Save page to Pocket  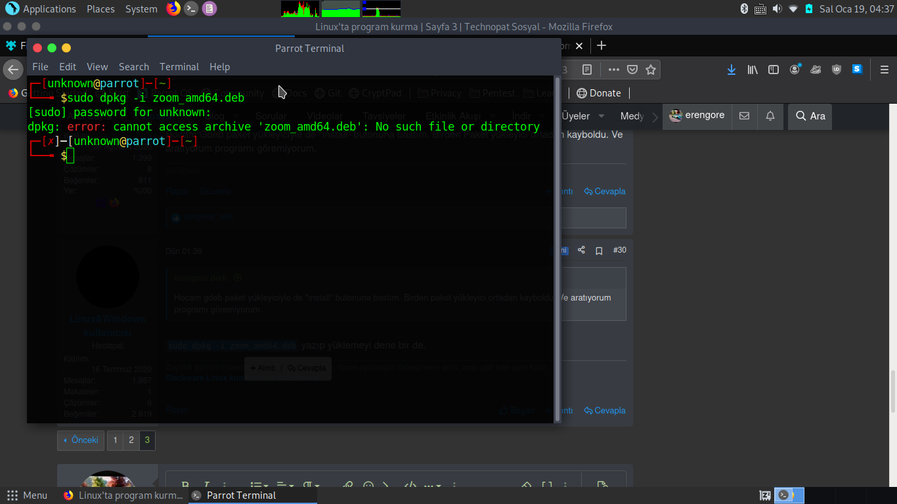pyautogui.click(x=632, y=70)
